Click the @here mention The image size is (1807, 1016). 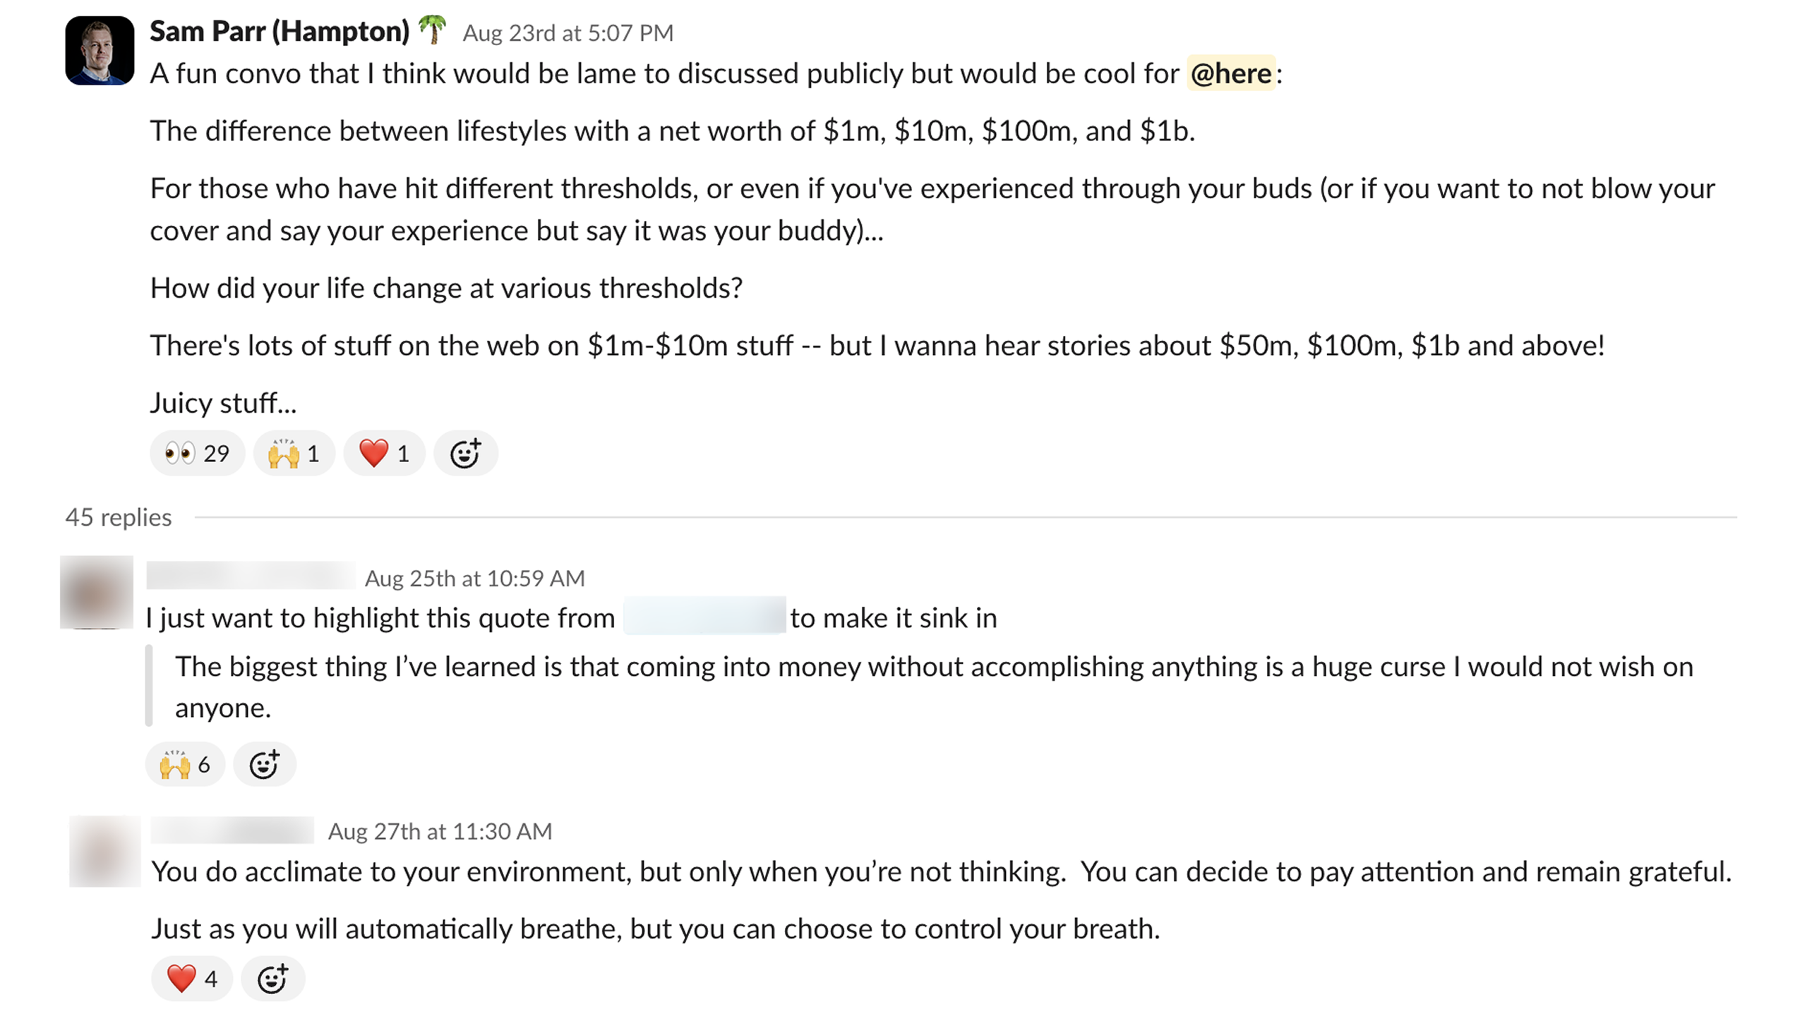[x=1231, y=73]
